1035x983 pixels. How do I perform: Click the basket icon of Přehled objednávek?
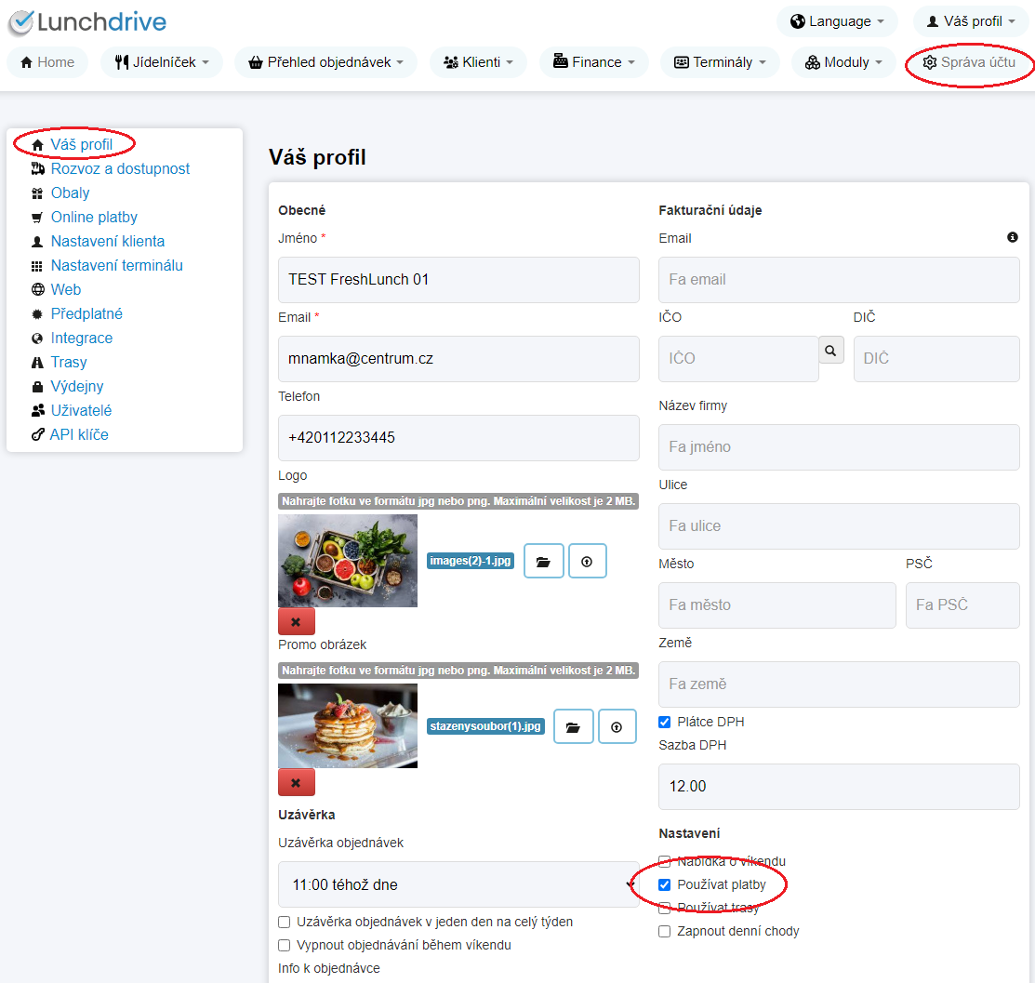256,62
